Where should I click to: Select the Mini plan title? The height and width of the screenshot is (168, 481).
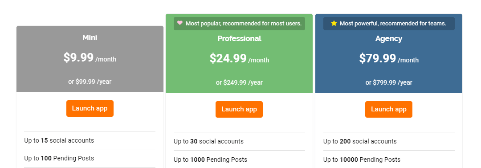click(90, 38)
